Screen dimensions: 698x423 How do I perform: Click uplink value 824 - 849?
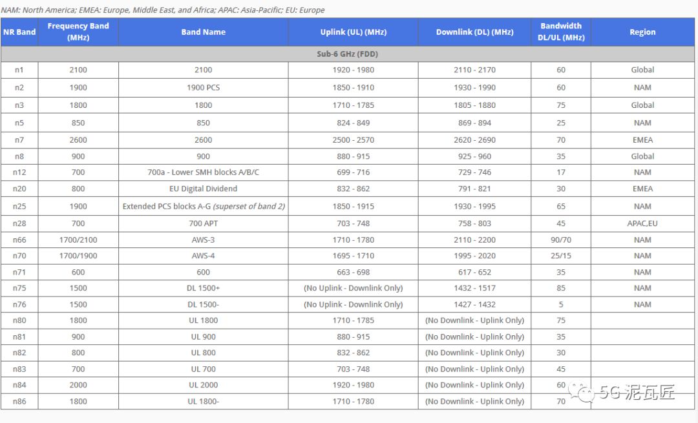pos(353,123)
